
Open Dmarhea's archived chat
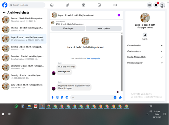24,58
